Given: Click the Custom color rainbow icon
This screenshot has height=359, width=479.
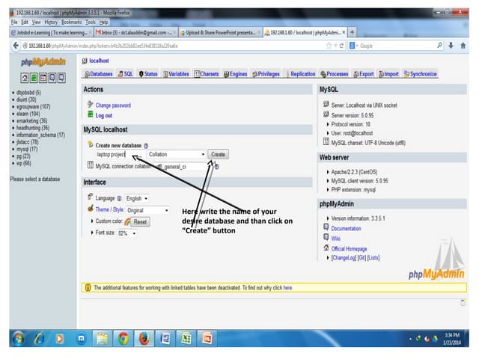Looking at the screenshot, I should coord(128,222).
